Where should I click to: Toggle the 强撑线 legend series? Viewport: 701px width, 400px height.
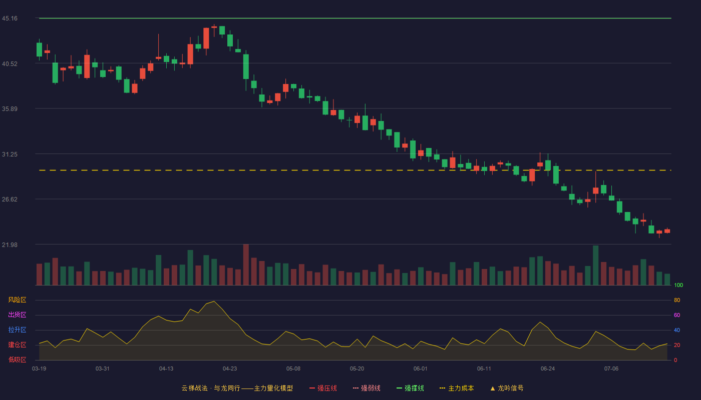(410, 388)
